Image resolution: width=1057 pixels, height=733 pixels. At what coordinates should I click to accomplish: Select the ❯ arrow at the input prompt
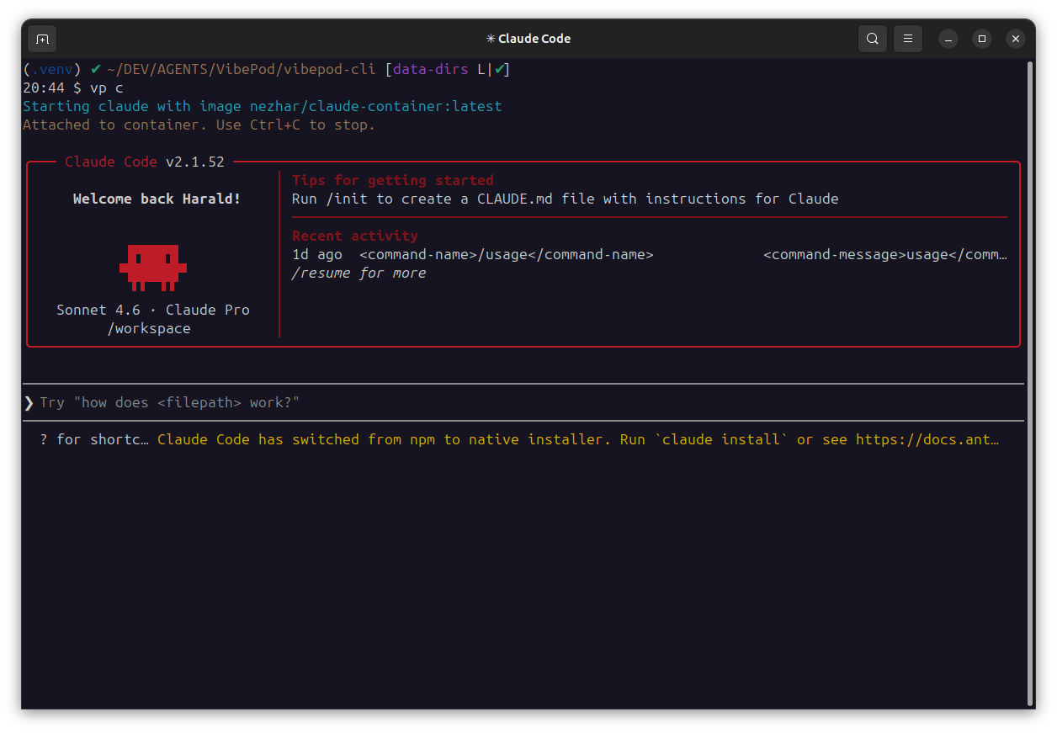29,402
